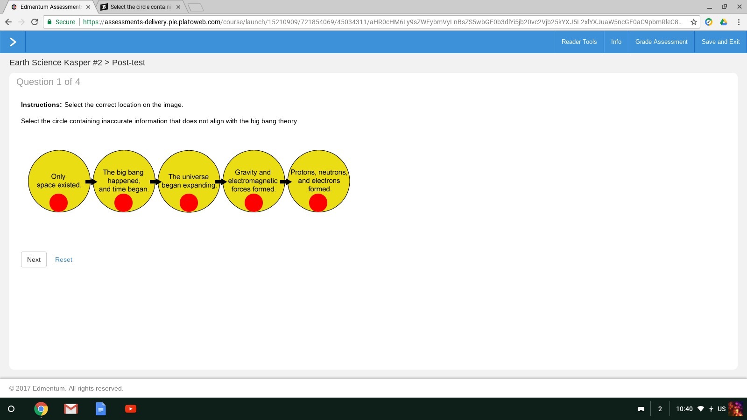Viewport: 747px width, 420px height.
Task: Open Chrome from the shelf
Action: (41, 409)
